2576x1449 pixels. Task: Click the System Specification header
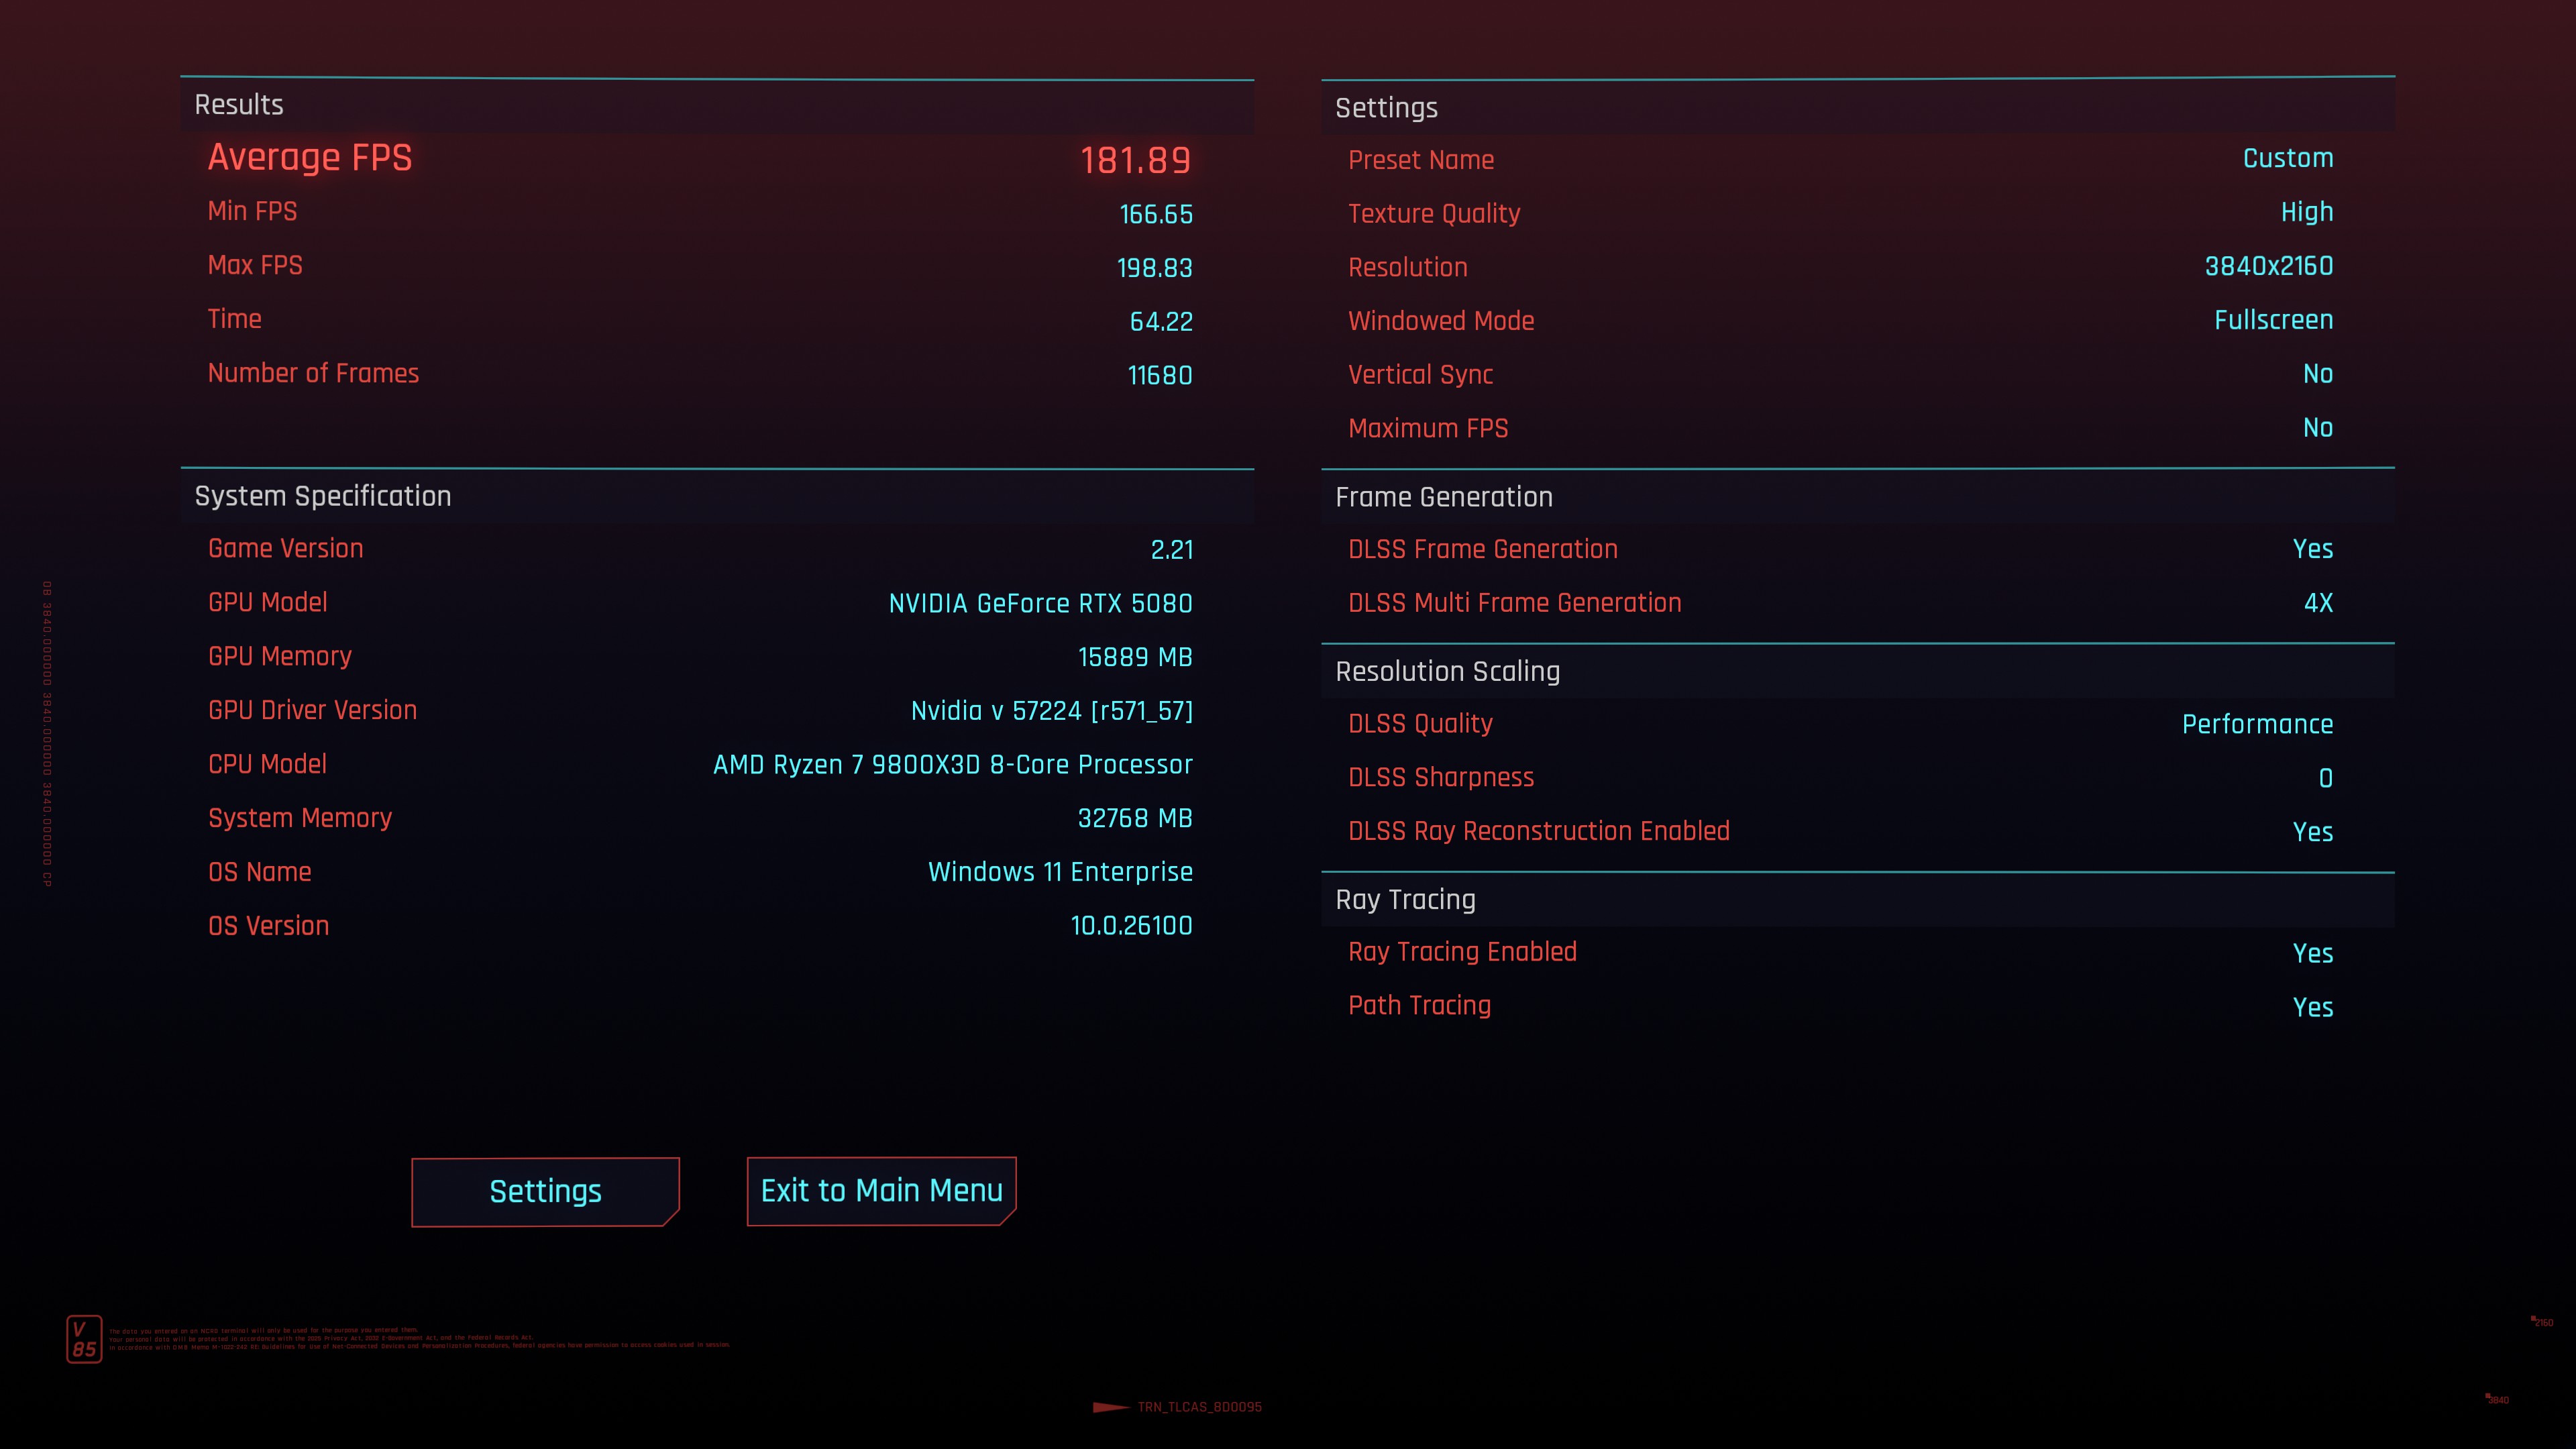tap(322, 496)
